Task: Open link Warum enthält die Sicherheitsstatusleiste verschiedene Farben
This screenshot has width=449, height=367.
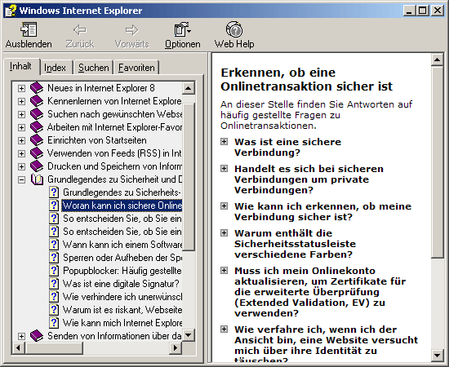Action: pyautogui.click(x=295, y=244)
